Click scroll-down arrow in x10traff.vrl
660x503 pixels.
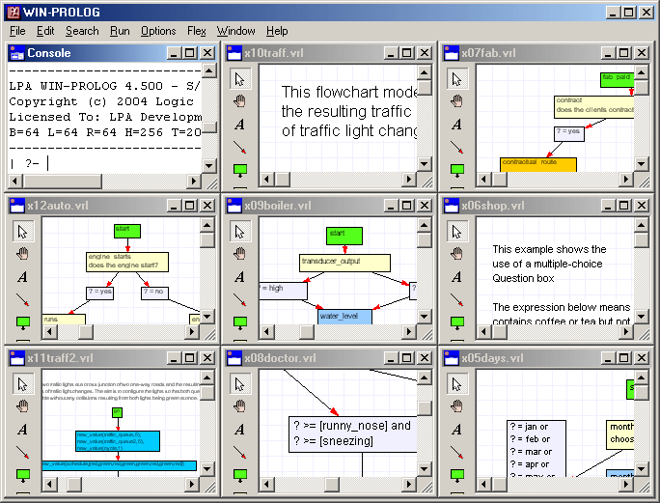tap(425, 163)
